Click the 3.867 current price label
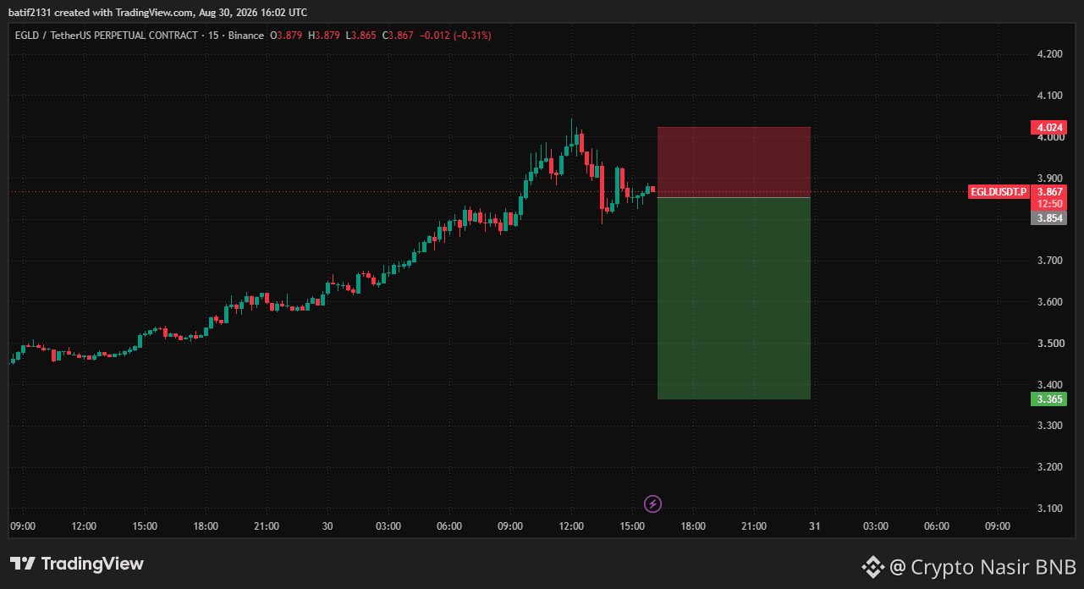The height and width of the screenshot is (589, 1084). tap(1048, 192)
